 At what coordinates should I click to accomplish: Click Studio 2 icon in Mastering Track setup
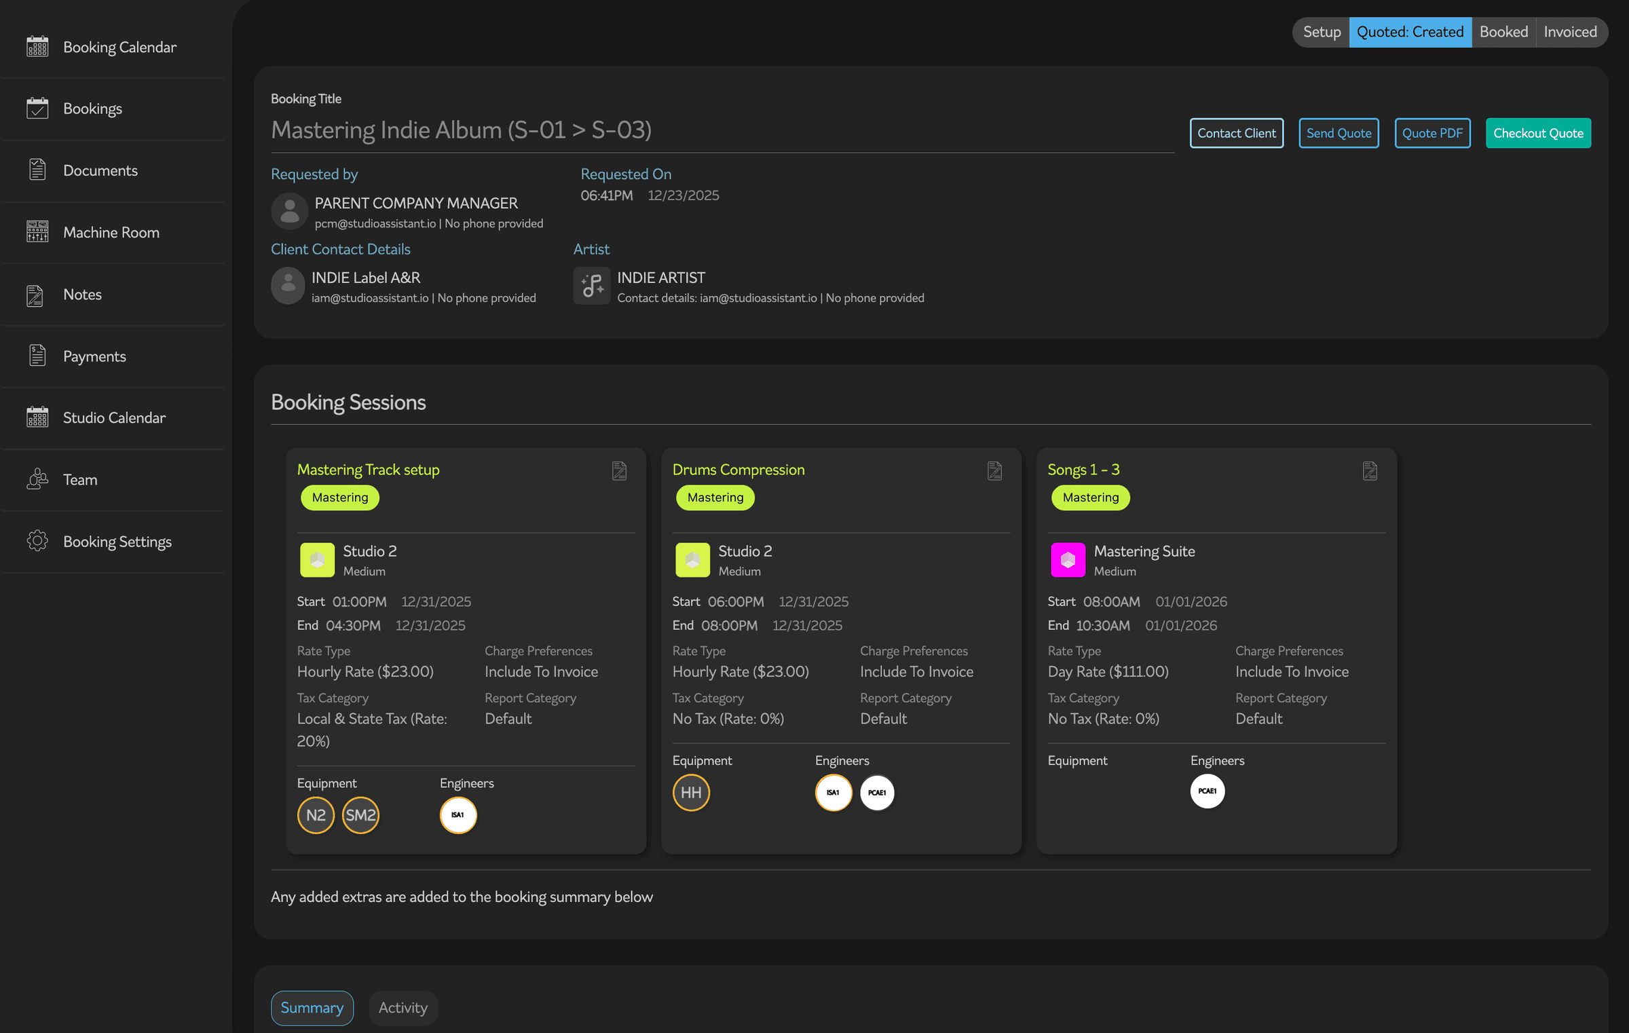click(317, 559)
